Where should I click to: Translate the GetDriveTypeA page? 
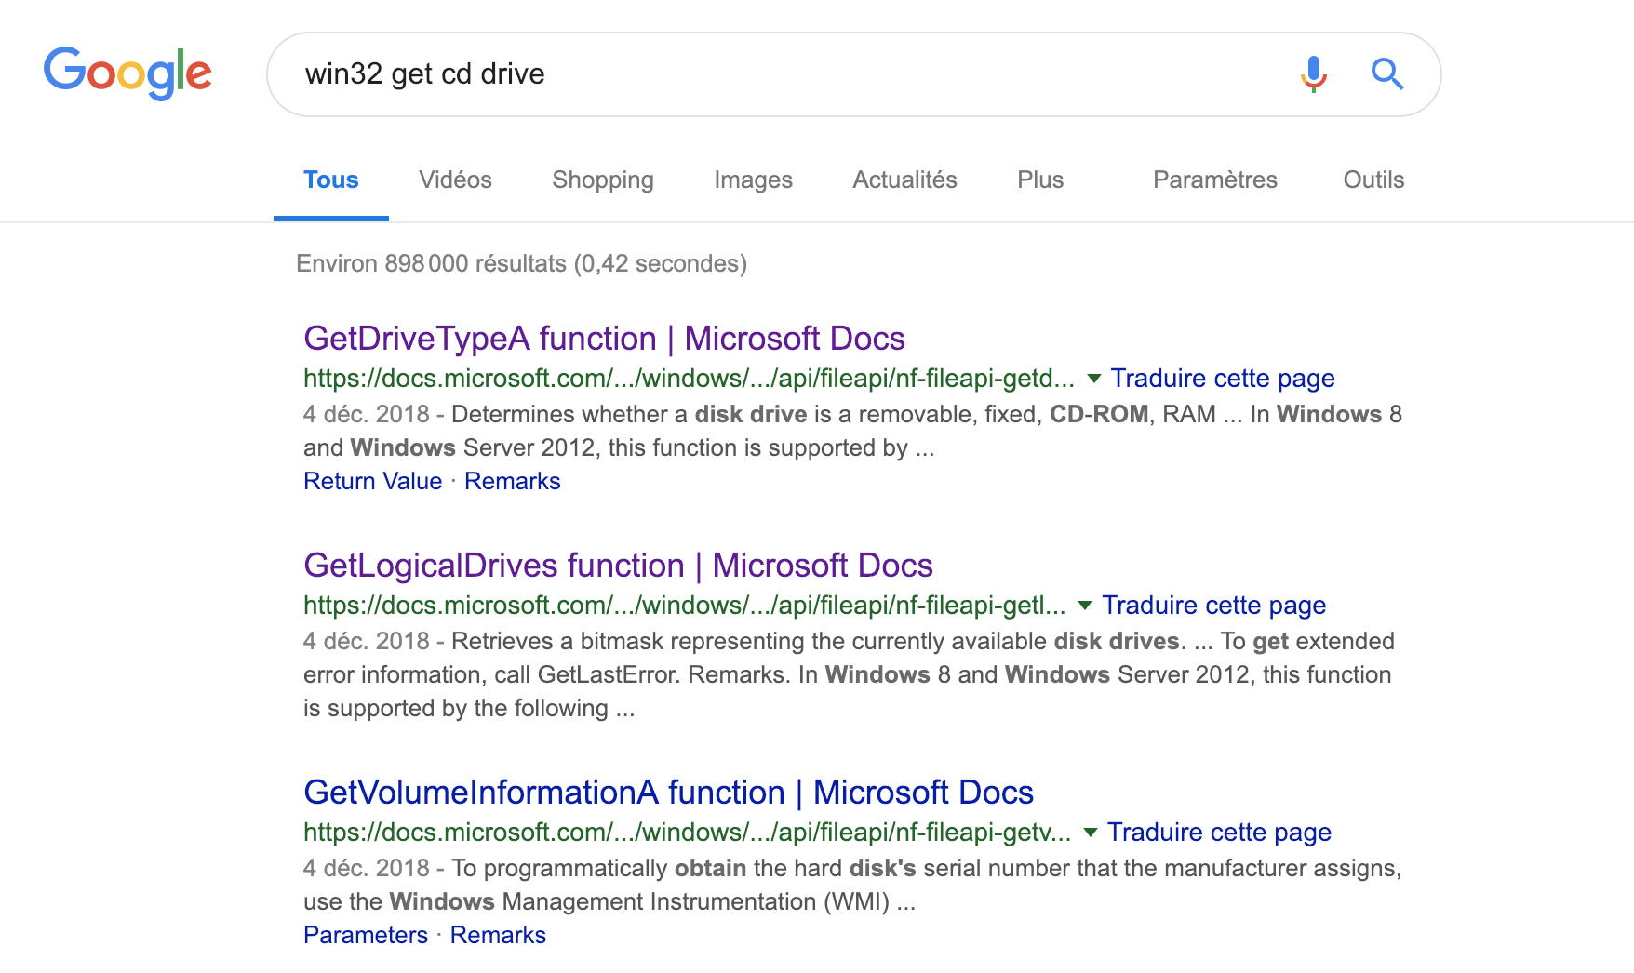pyautogui.click(x=1222, y=379)
